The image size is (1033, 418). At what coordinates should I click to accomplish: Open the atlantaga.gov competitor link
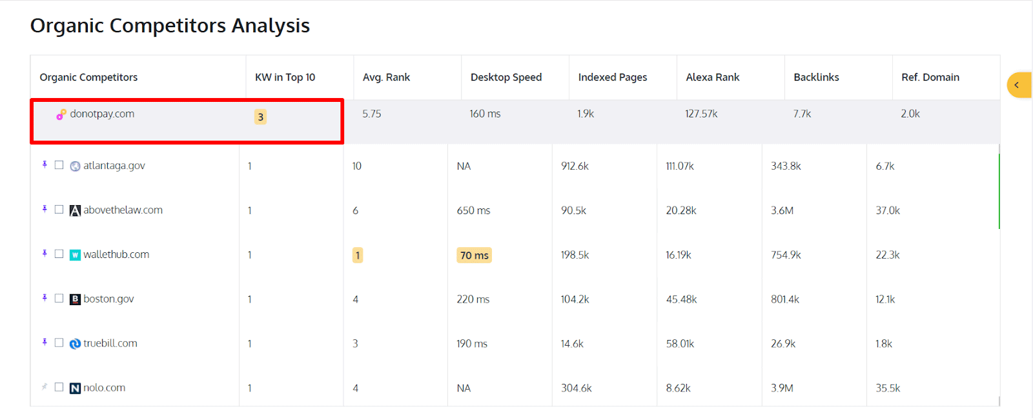(x=114, y=166)
